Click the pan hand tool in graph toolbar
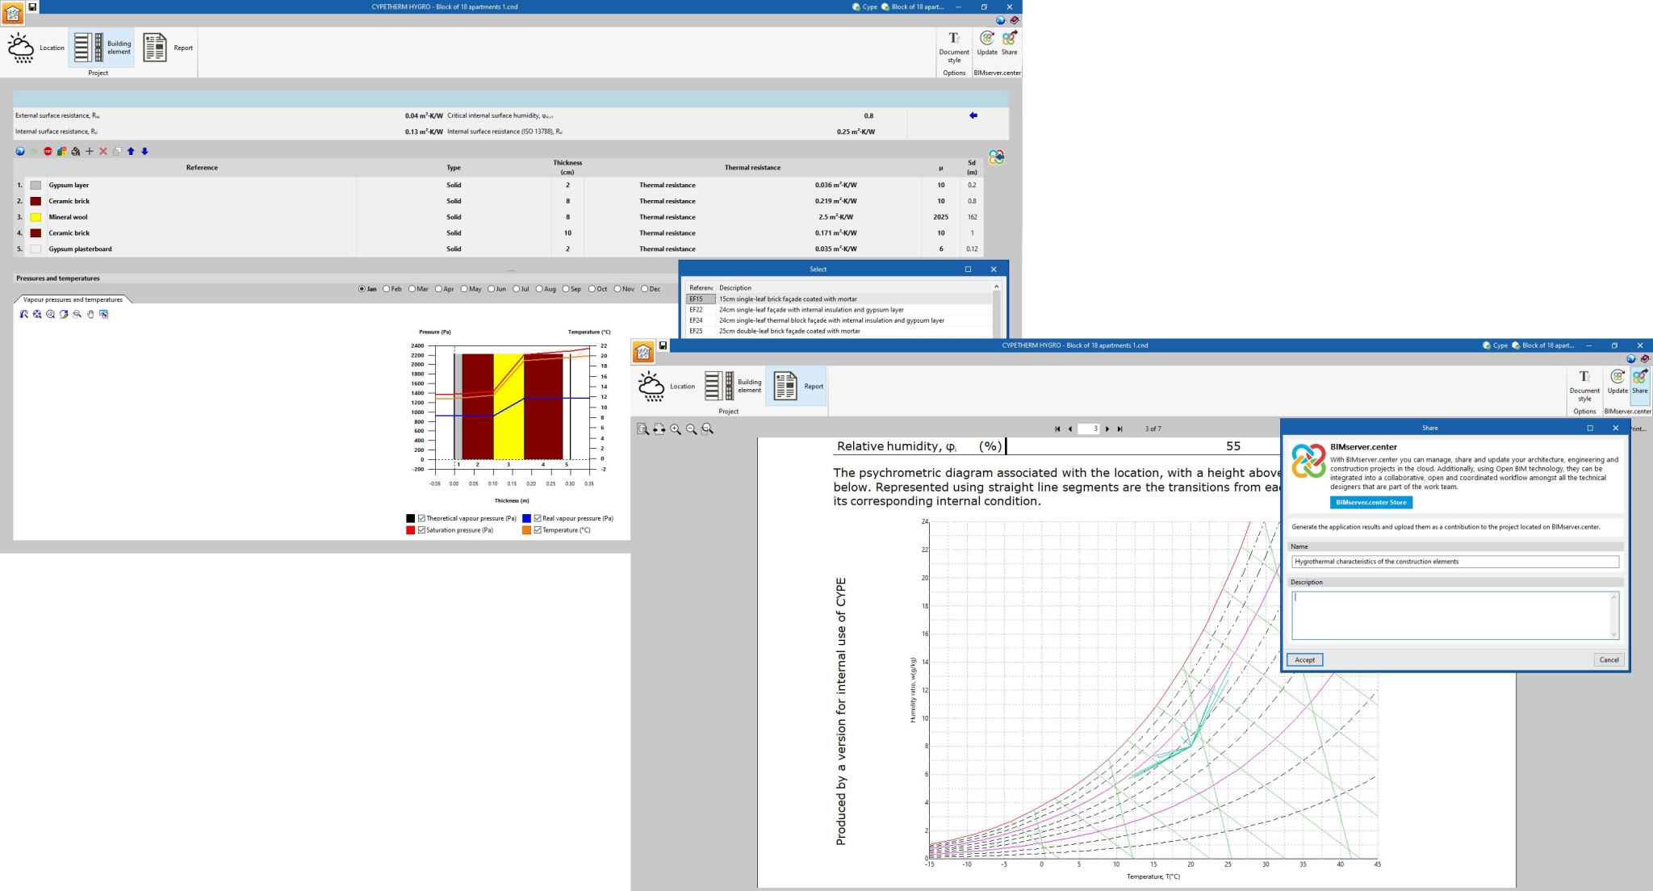Screen dimensions: 1653x891 pos(90,315)
